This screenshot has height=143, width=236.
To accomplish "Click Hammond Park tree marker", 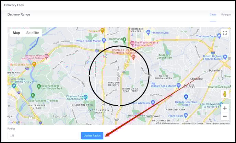I will tap(124, 40).
